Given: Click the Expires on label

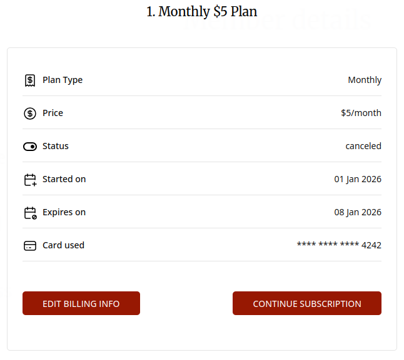Looking at the screenshot, I should pos(64,212).
